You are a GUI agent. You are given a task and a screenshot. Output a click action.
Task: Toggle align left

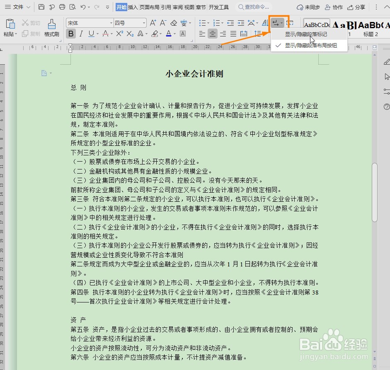202,34
